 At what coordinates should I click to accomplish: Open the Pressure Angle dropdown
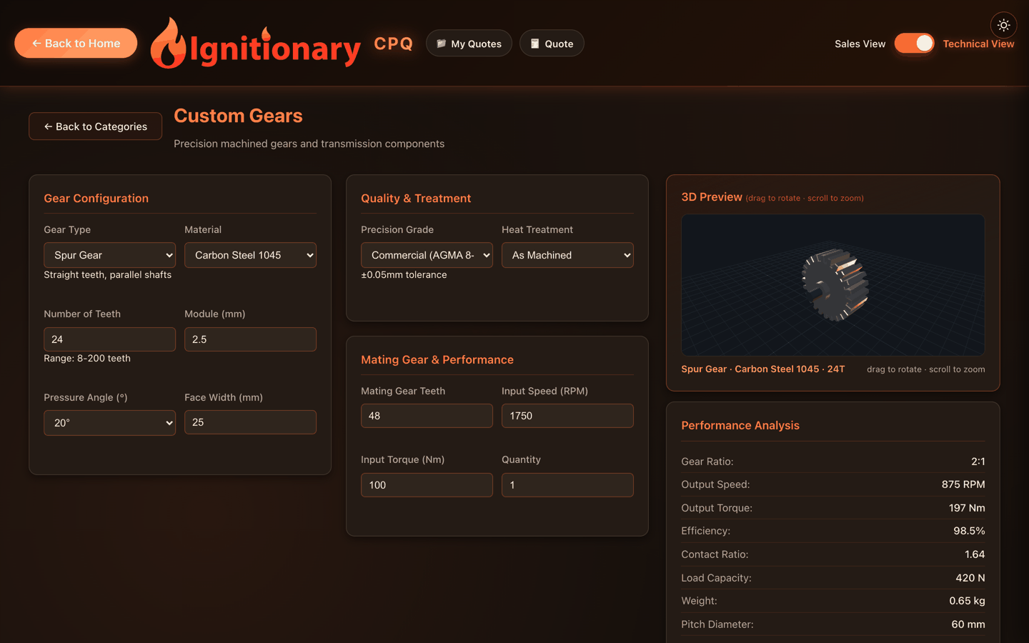click(109, 423)
